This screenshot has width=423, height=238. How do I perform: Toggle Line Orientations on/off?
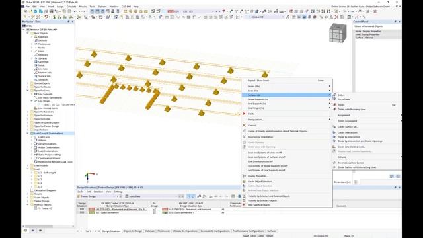coord(260,161)
